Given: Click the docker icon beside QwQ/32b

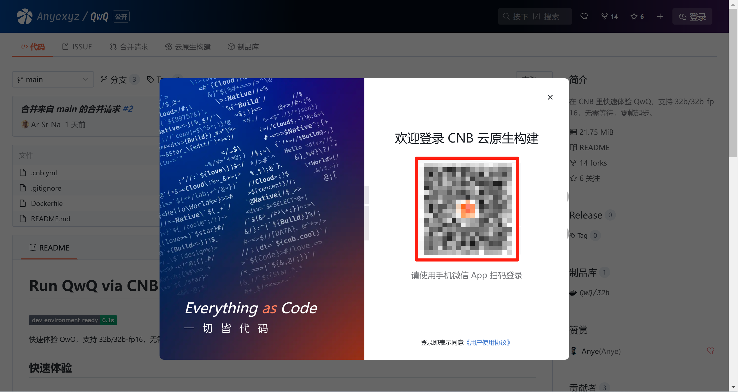Looking at the screenshot, I should (x=573, y=293).
